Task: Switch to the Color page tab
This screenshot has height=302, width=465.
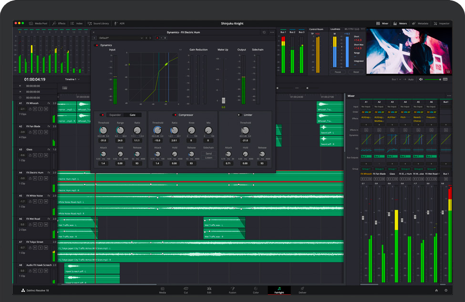Action: click(256, 290)
